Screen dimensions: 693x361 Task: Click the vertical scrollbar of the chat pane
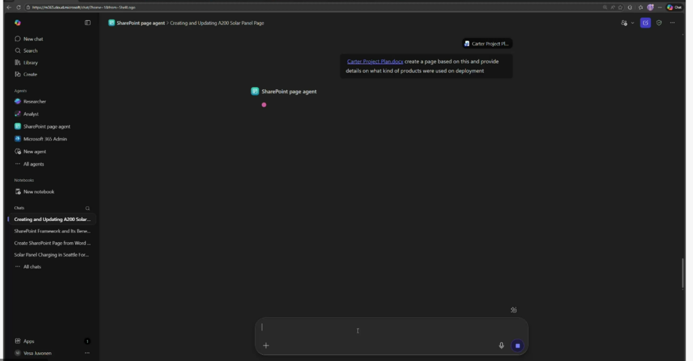[x=683, y=274]
